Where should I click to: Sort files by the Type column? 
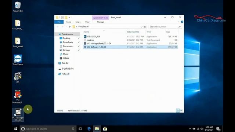pyautogui.click(x=149, y=32)
